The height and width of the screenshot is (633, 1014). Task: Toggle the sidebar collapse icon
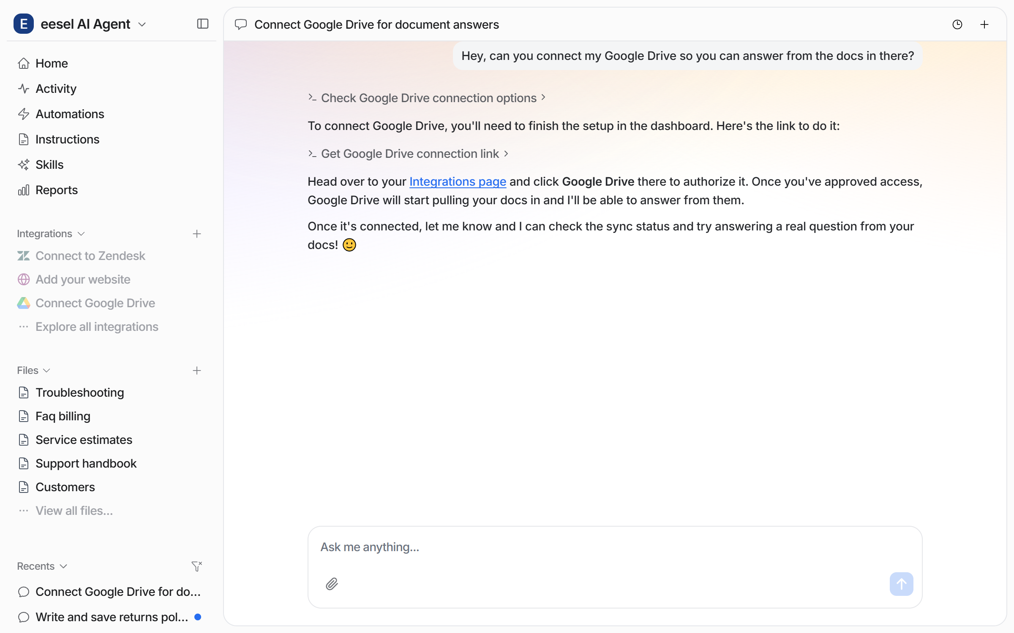[203, 24]
